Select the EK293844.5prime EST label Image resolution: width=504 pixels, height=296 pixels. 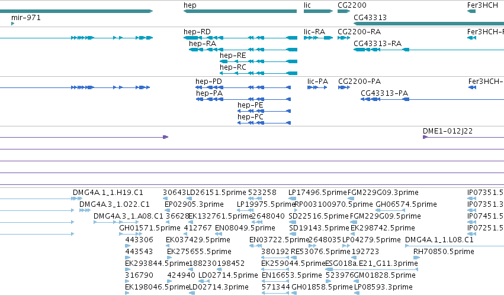[157, 264]
